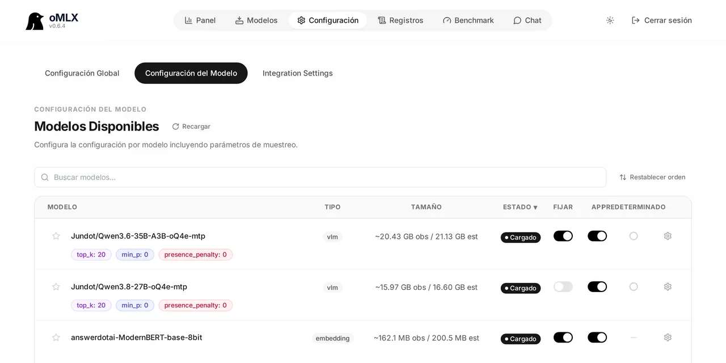Open settings gear for ModernBERT model
The height and width of the screenshot is (363, 726).
pyautogui.click(x=668, y=337)
